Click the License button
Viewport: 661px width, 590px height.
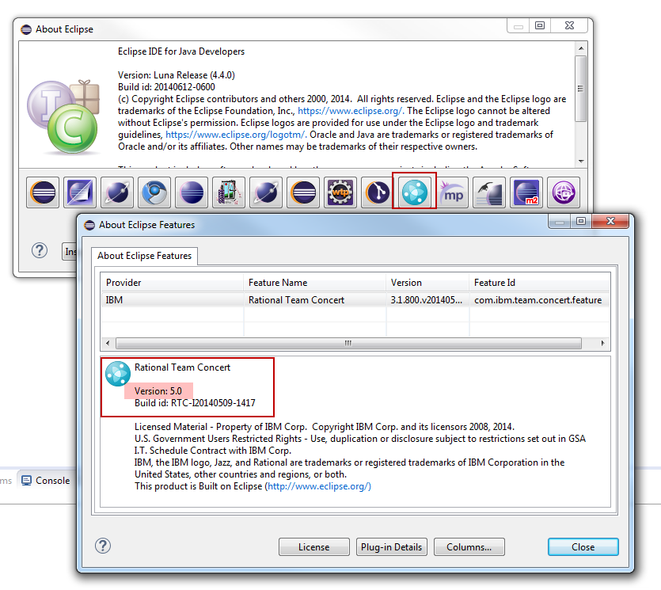314,547
